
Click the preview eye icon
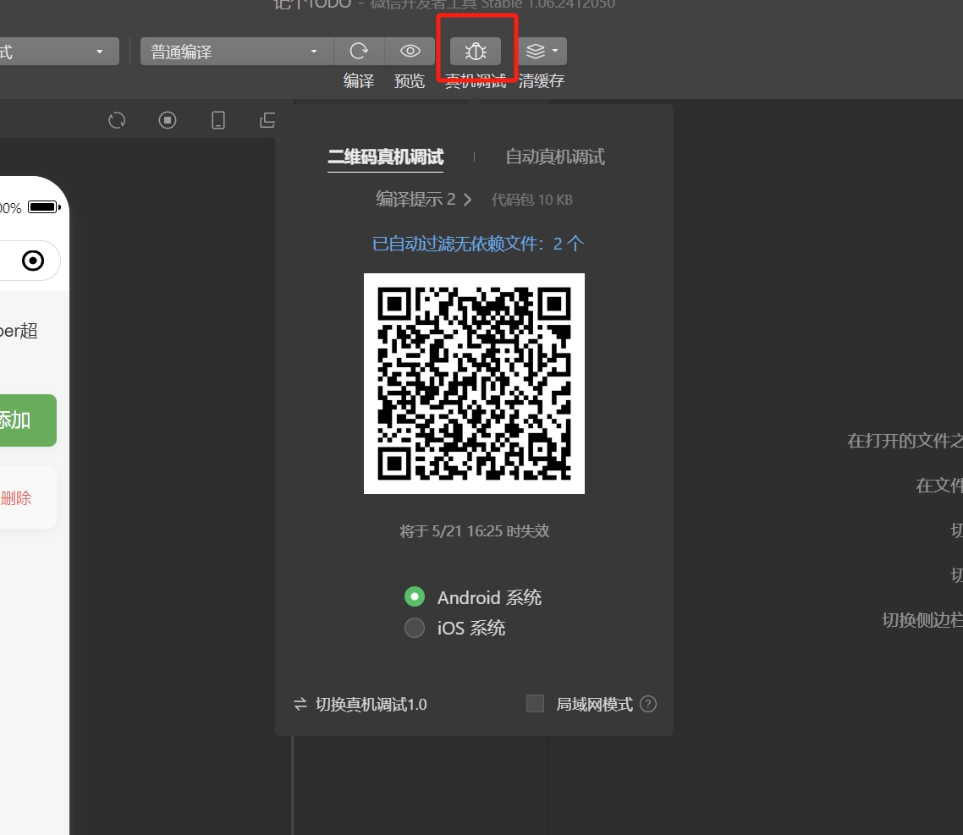click(410, 51)
